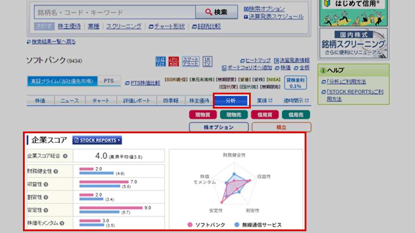The width and height of the screenshot is (415, 233).
Task: Click the 日経225 index badge icon
Action: [x=161, y=61]
